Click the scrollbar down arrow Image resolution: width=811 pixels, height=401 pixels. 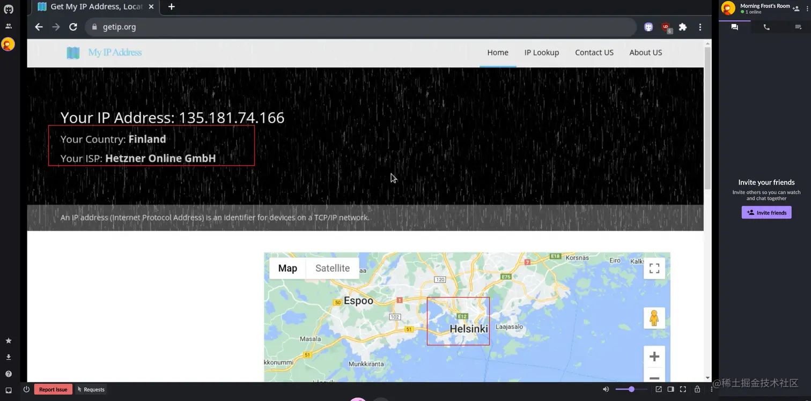pyautogui.click(x=707, y=378)
